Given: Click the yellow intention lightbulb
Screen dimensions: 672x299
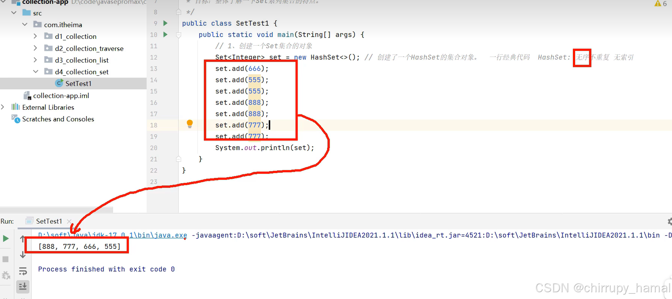Looking at the screenshot, I should pyautogui.click(x=190, y=124).
